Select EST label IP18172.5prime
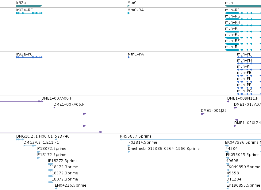Viewport: 261px width, 190px height. click(x=52, y=155)
